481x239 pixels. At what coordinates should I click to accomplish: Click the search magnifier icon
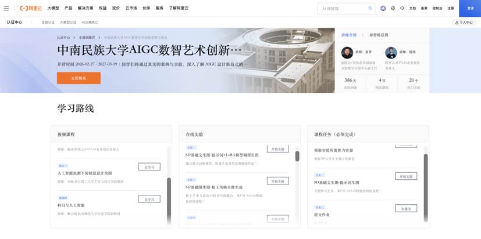[370, 9]
